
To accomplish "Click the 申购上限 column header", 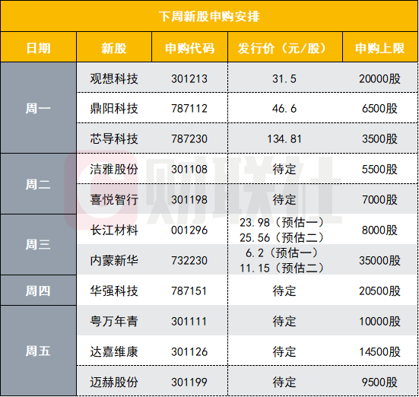I will pyautogui.click(x=380, y=47).
